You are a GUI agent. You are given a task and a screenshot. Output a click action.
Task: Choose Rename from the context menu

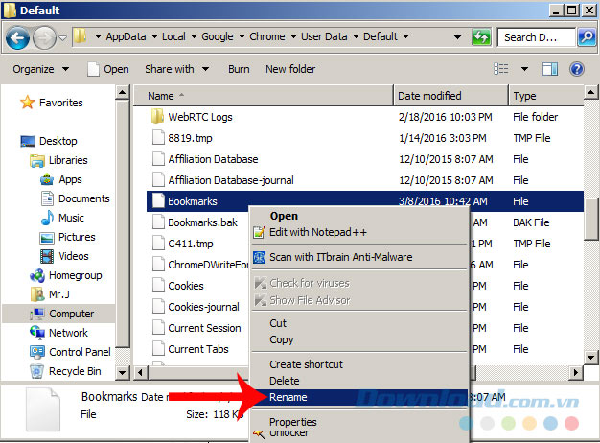pos(288,396)
